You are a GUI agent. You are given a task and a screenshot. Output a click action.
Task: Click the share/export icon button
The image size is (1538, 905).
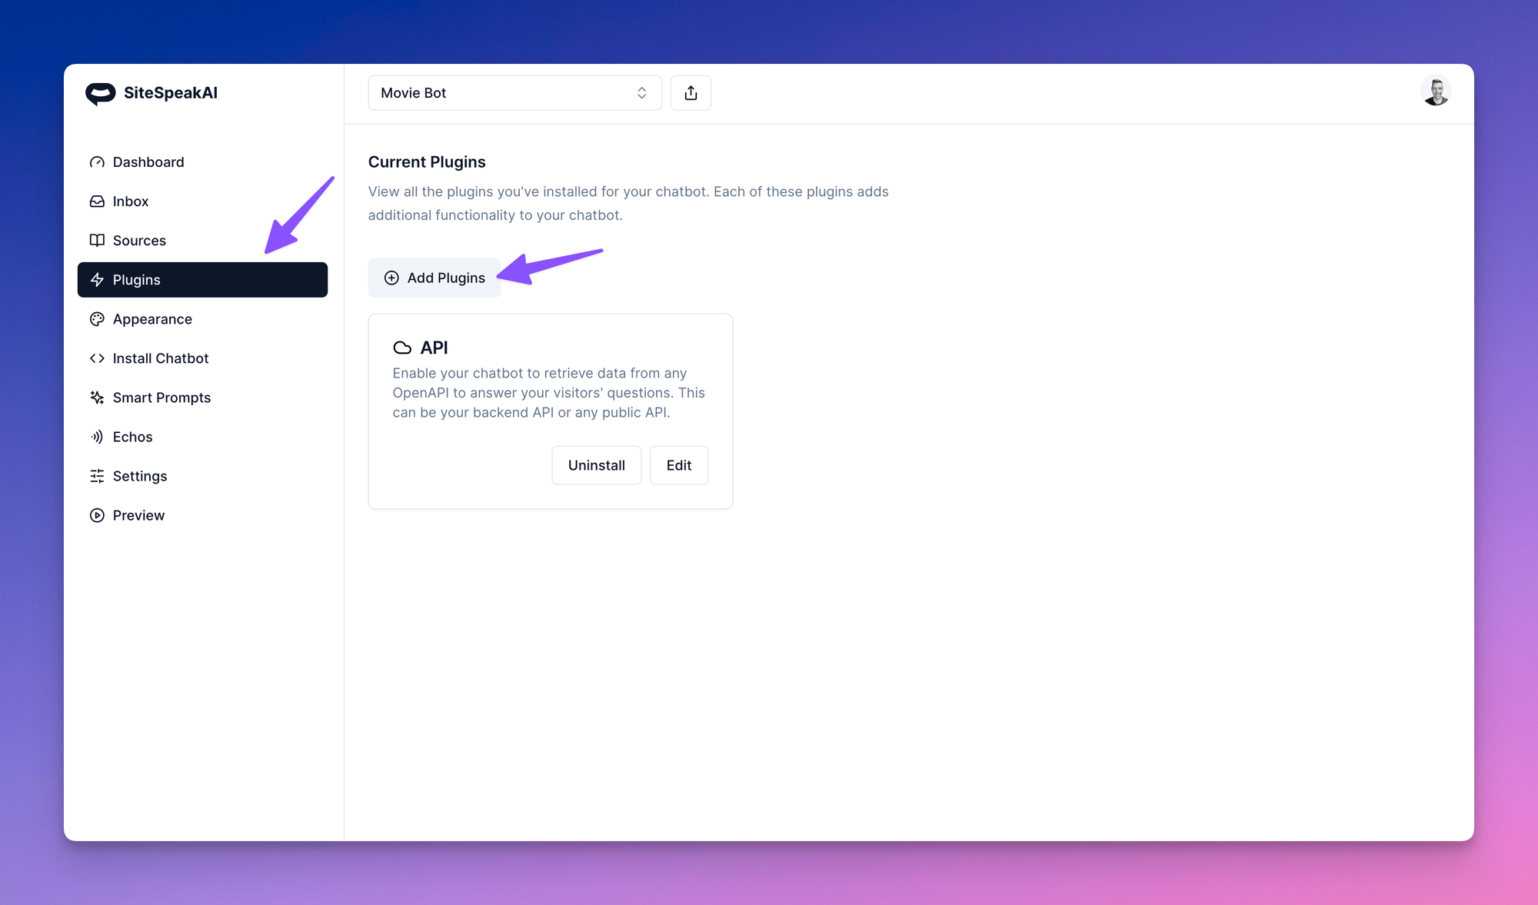click(x=691, y=93)
